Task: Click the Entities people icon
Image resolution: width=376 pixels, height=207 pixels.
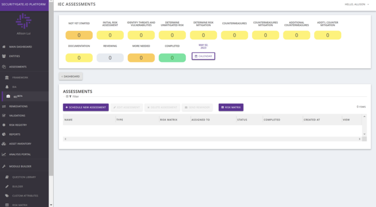Action: click(4, 56)
